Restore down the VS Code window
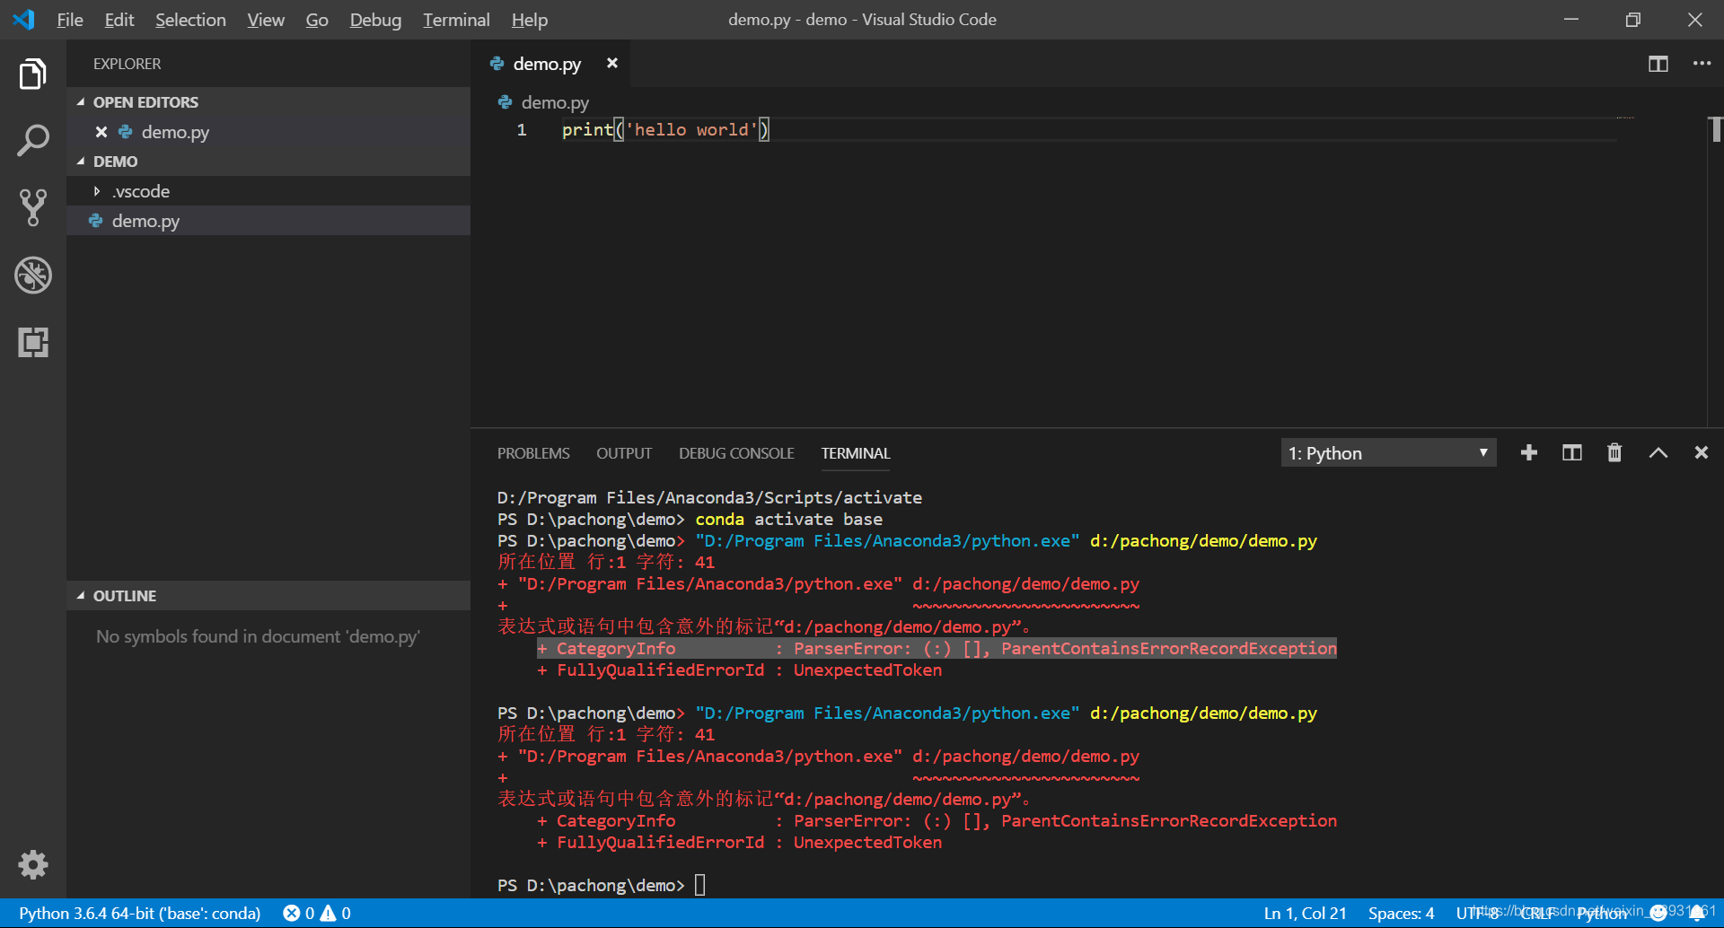The image size is (1724, 928). (1633, 20)
